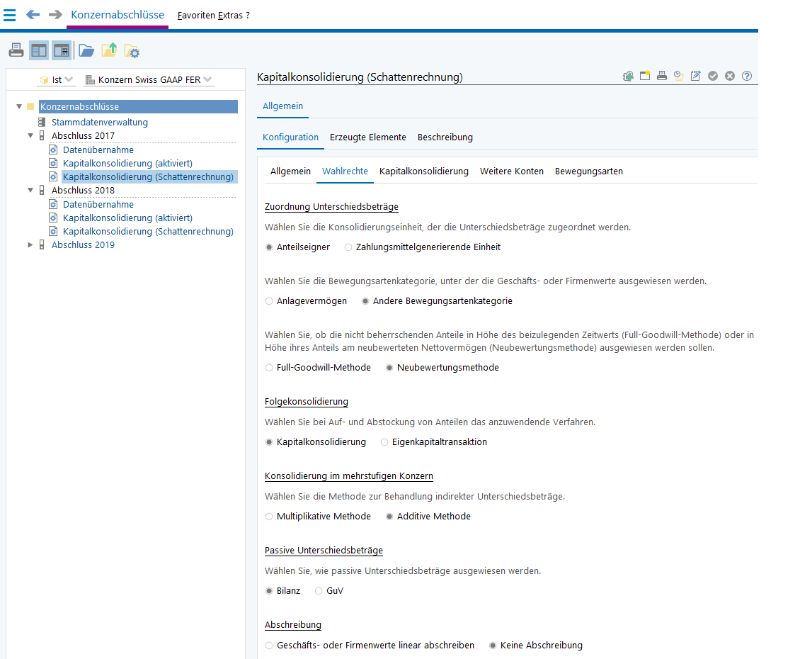Click the Konzernabschlüsse title tab
Image resolution: width=800 pixels, height=659 pixels.
point(118,15)
